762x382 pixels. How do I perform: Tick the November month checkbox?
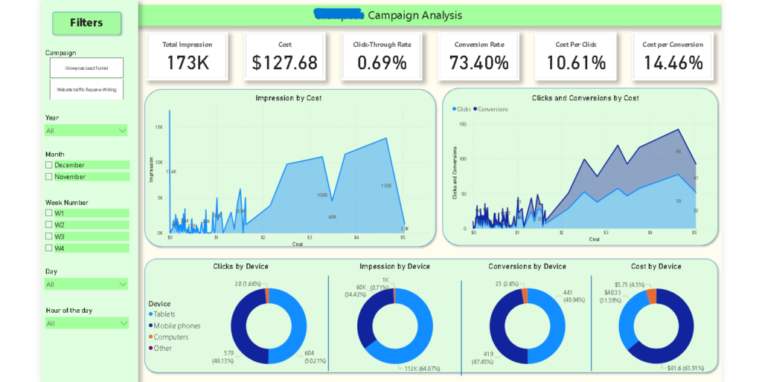point(48,177)
